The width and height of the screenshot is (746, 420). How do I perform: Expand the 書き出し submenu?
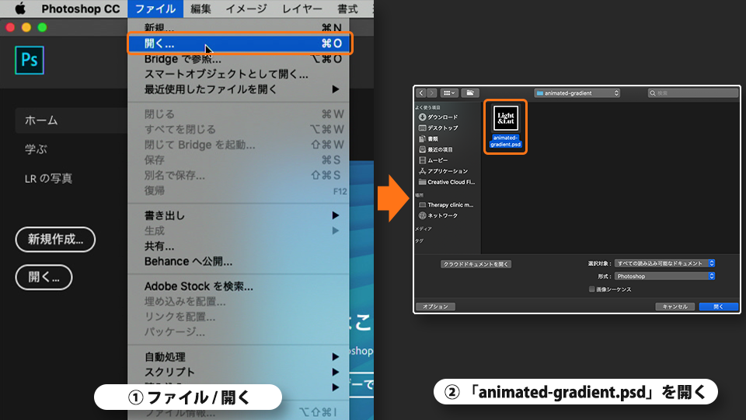tap(239, 215)
